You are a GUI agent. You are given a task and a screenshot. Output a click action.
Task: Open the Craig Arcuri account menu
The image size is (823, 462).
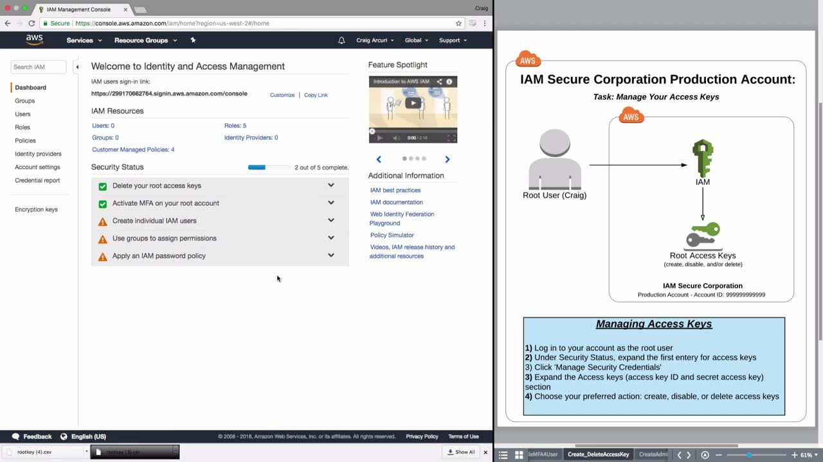pos(375,40)
